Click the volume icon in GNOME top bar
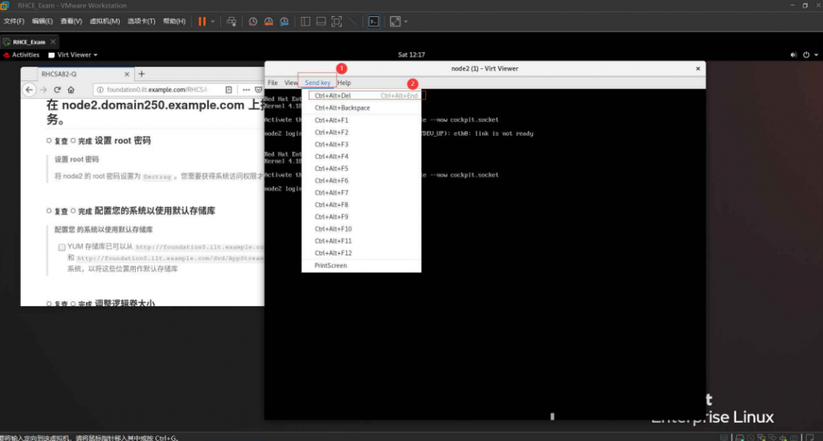This screenshot has height=441, width=823. [793, 55]
